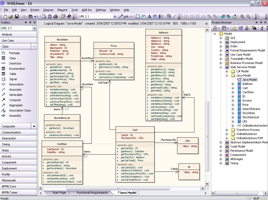Click the Print icon on the toolbar

pos(55,16)
